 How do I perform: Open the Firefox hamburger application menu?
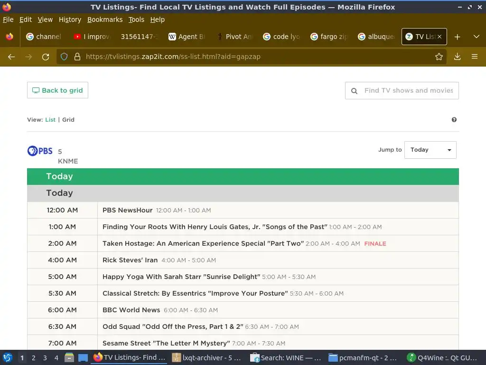pyautogui.click(x=475, y=57)
